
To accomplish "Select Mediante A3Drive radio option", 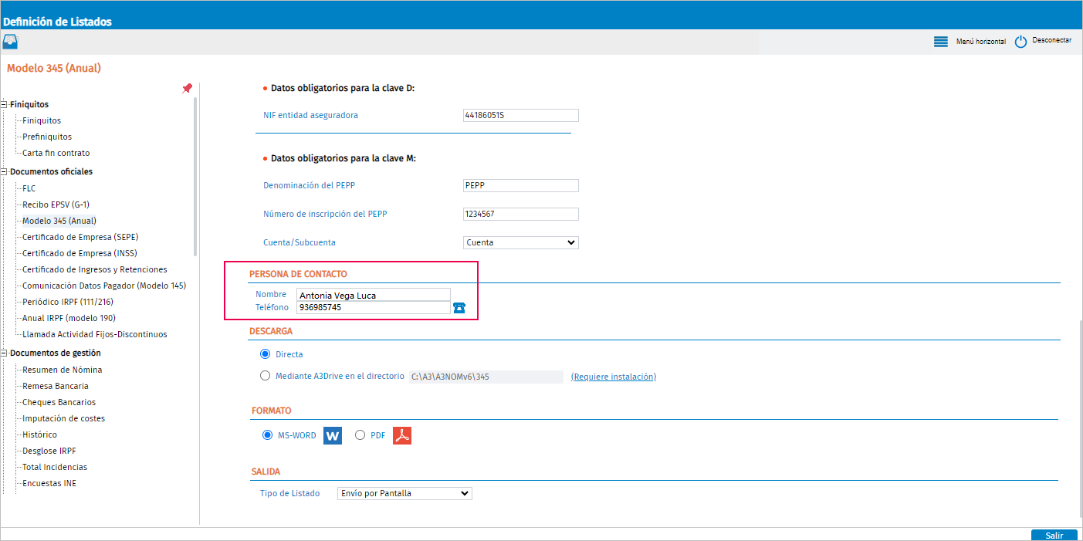I will [266, 376].
